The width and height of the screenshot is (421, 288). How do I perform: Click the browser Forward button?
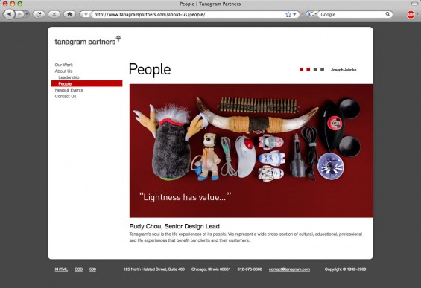coord(19,14)
